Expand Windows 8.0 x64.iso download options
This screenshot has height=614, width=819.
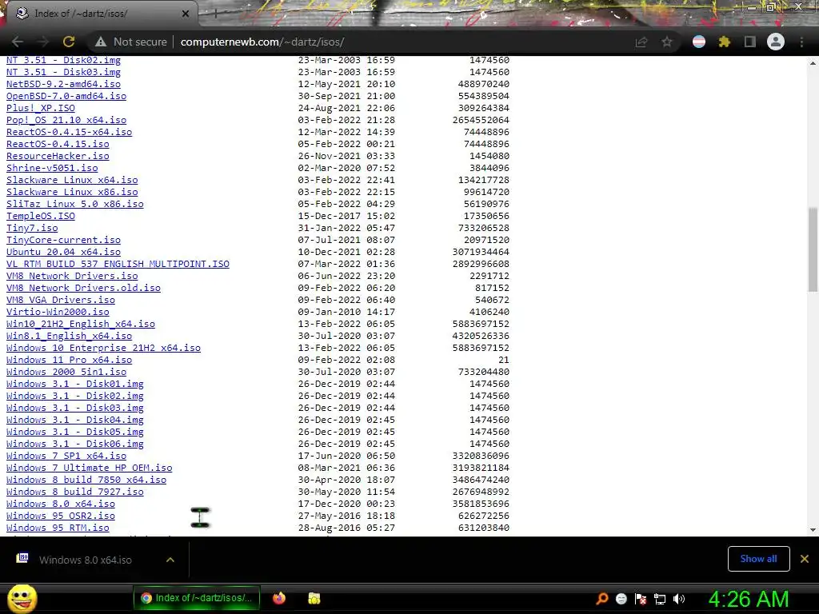(170, 560)
